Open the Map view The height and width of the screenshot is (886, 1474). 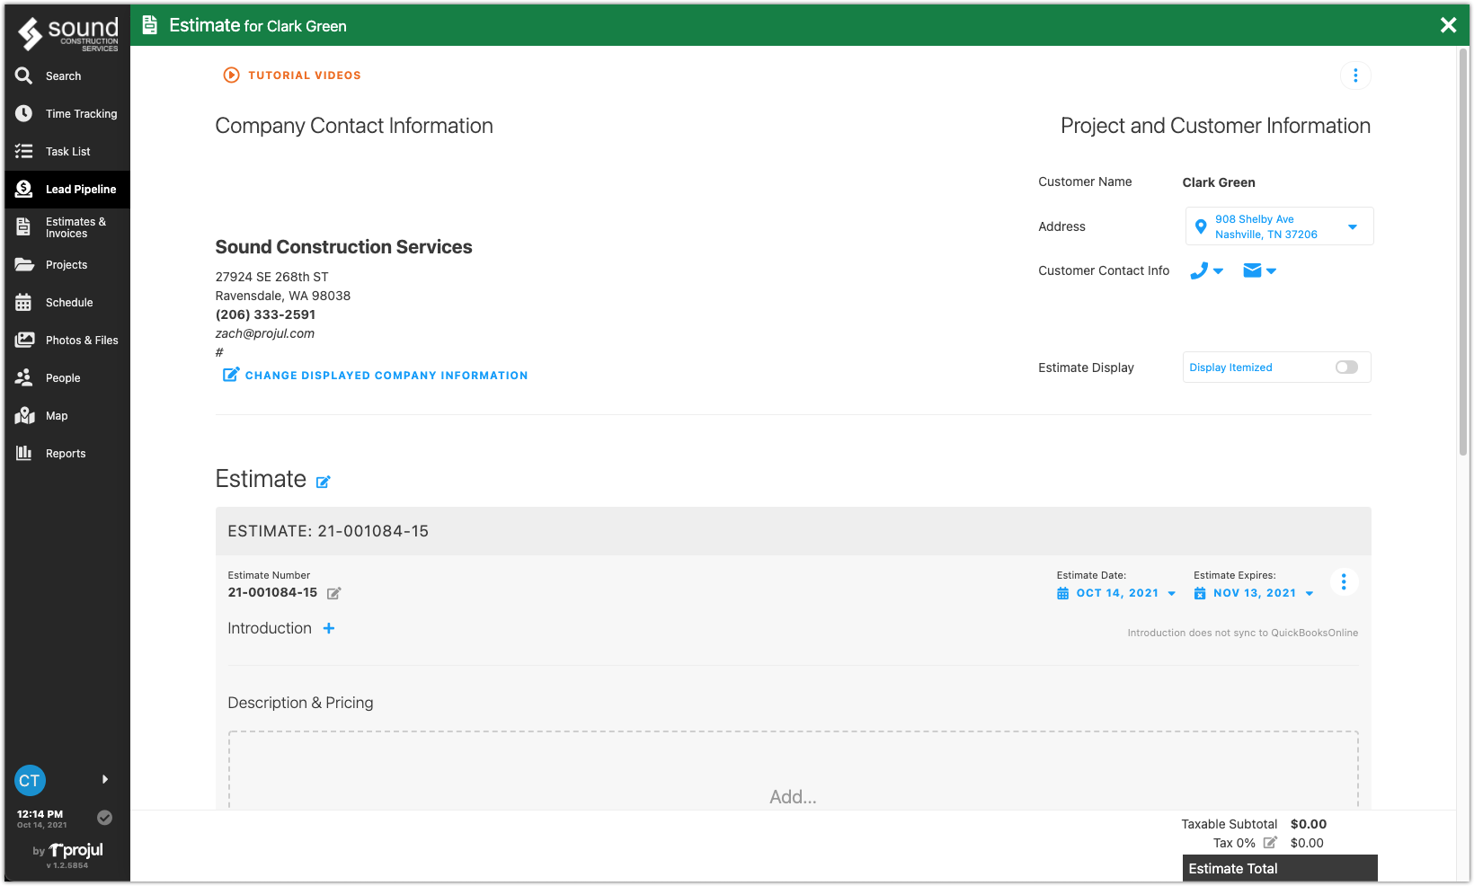pos(56,415)
